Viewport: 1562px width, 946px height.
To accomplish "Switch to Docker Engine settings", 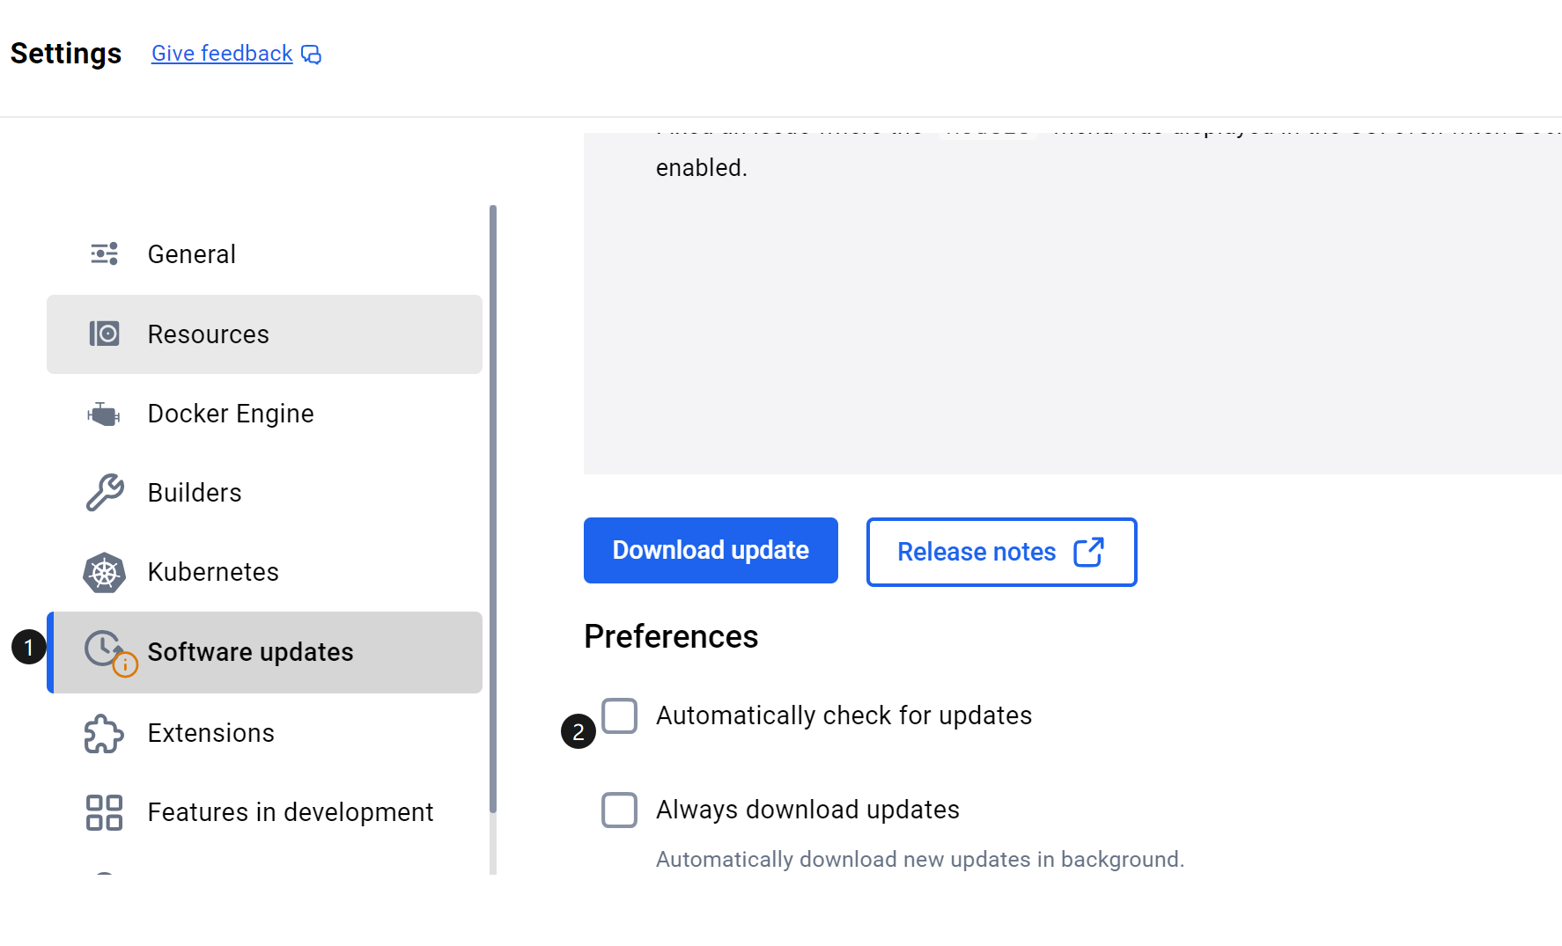I will [x=231, y=414].
